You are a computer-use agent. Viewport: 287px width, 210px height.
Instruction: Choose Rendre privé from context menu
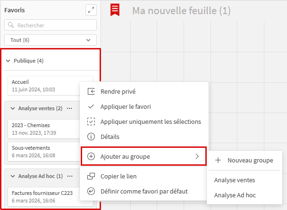coord(144,91)
